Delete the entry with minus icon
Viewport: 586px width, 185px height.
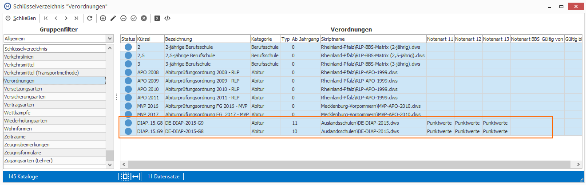[123, 18]
